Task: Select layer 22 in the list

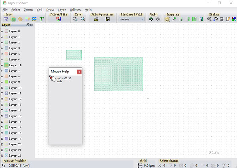Action: tap(15, 155)
